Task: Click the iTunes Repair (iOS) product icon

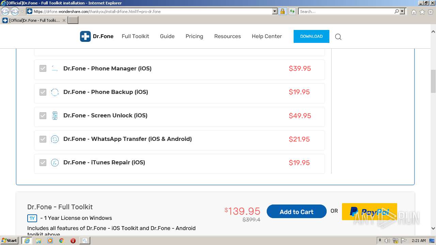Action: click(55, 163)
